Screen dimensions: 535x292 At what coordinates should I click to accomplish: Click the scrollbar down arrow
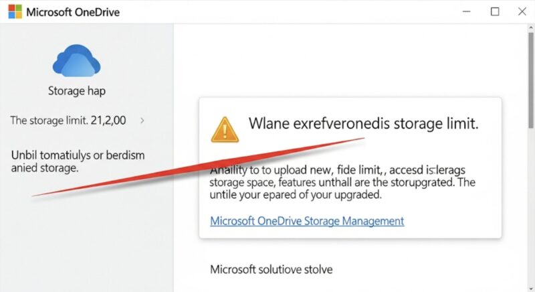[531, 289]
